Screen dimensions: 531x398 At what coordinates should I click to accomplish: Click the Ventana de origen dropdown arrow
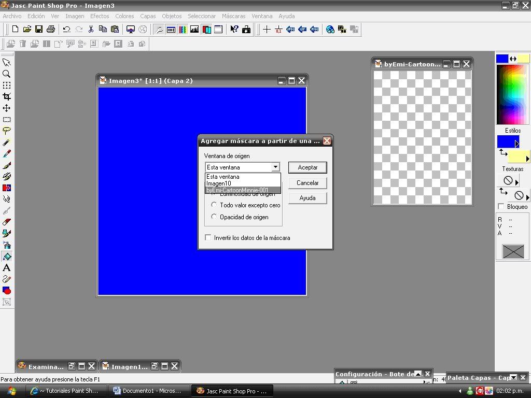(275, 167)
